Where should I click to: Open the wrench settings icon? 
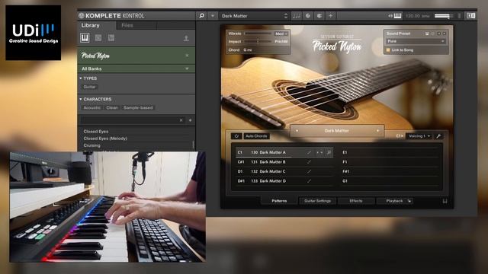[x=438, y=136]
